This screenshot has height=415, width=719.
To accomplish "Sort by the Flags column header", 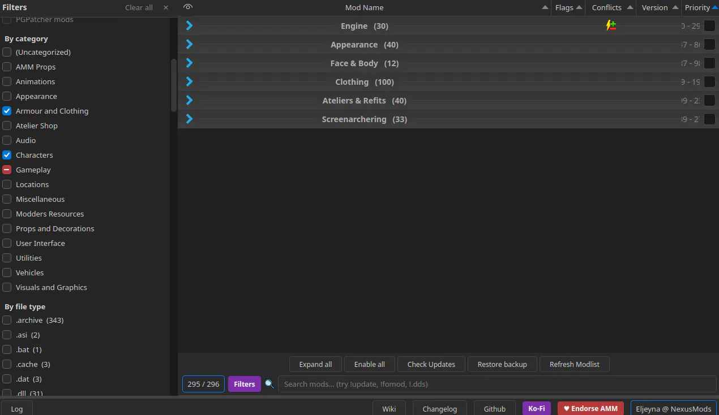I will tap(568, 7).
